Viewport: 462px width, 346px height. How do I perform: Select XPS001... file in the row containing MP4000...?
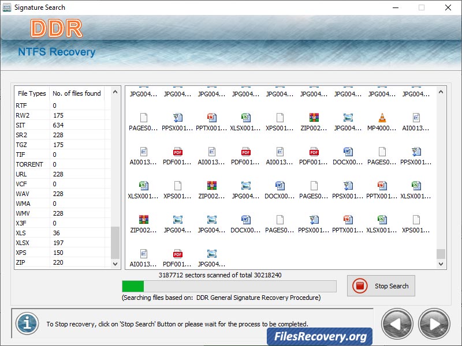pyautogui.click(x=280, y=122)
